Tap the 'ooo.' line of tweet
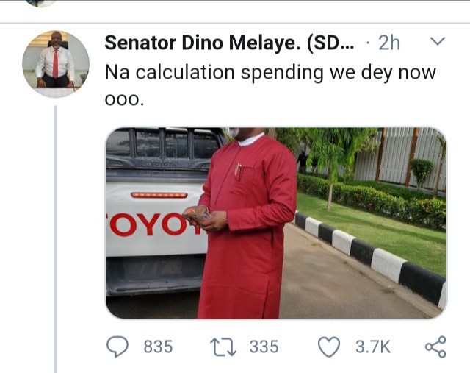Screen dimensions: 470x373 point(124,100)
